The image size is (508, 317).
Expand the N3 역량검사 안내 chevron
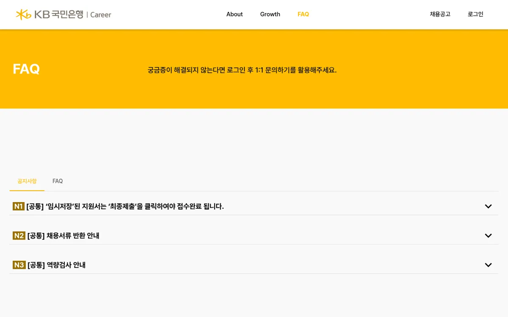(x=488, y=265)
